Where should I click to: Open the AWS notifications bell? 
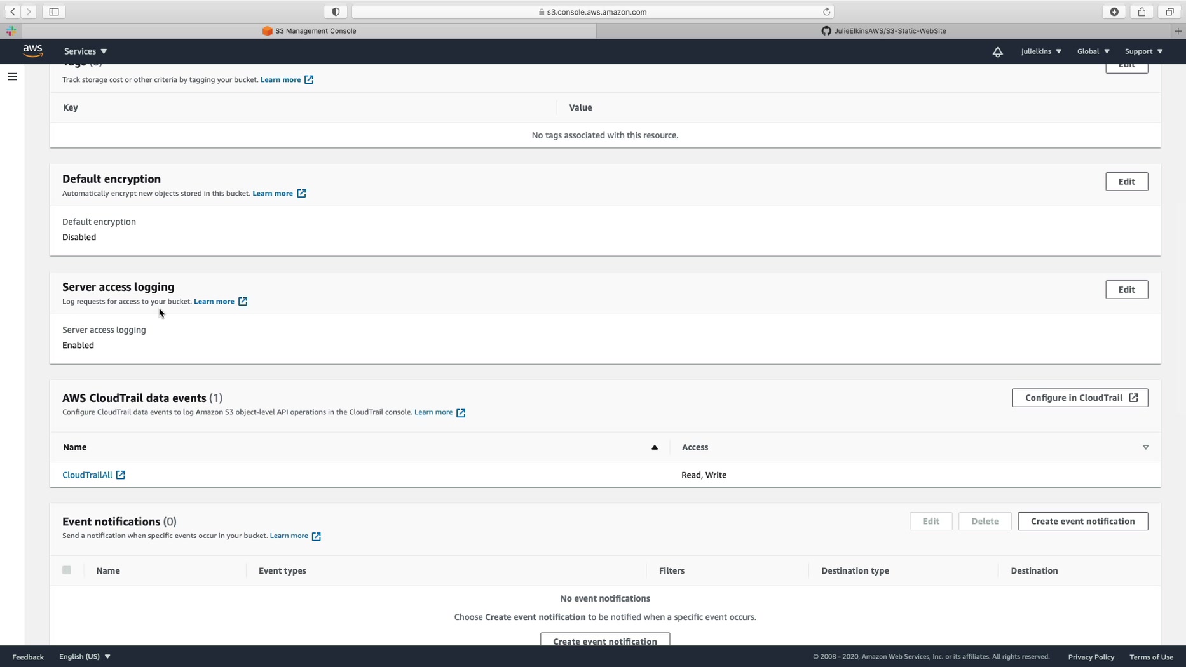(x=997, y=51)
